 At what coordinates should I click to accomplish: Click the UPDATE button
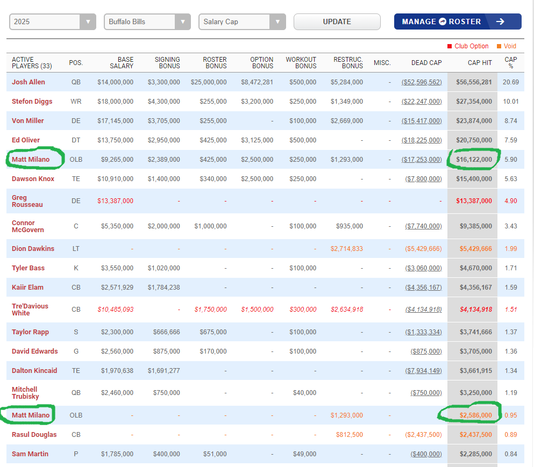click(337, 22)
